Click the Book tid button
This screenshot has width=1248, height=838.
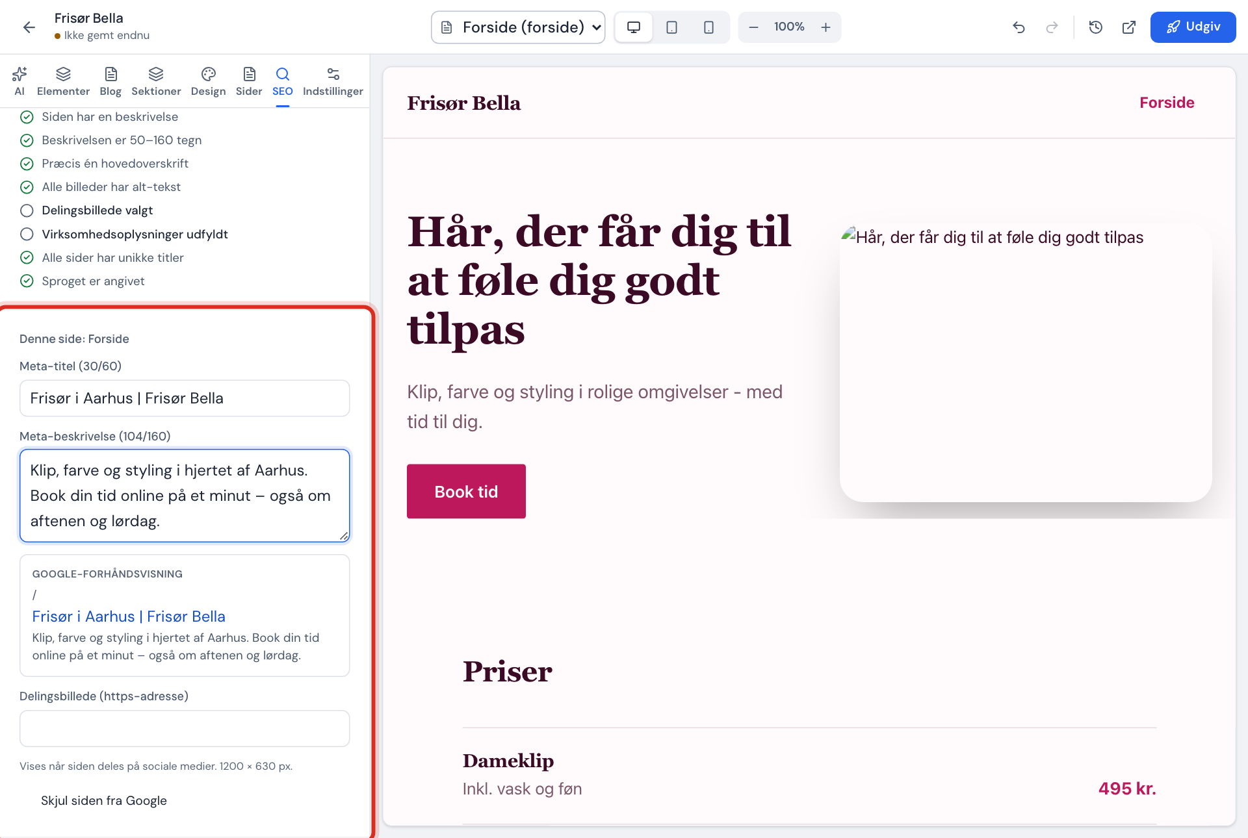466,491
